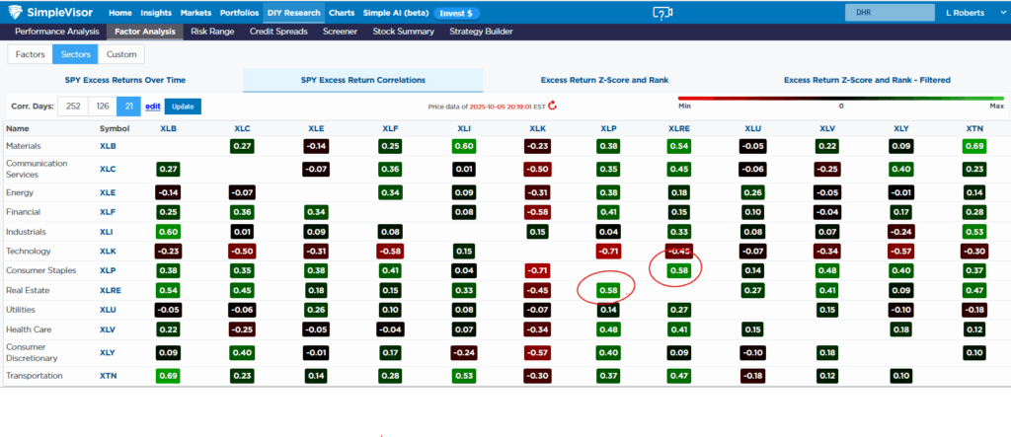Open the Portfolios menu
Viewport: 1011px width, 437px height.
point(239,13)
